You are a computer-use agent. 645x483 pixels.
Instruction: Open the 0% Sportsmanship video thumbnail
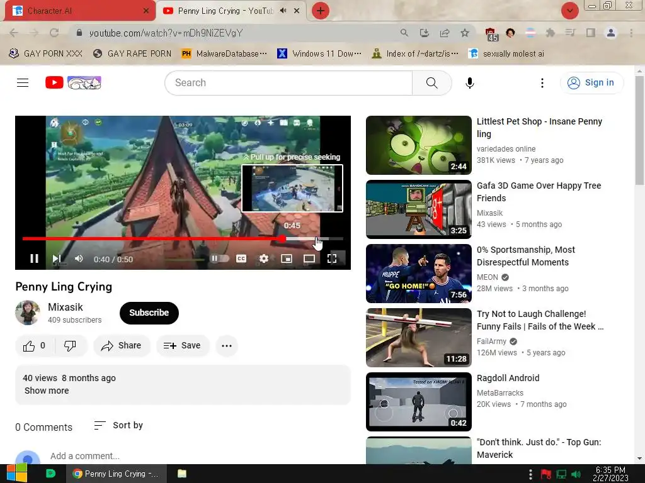[419, 274]
